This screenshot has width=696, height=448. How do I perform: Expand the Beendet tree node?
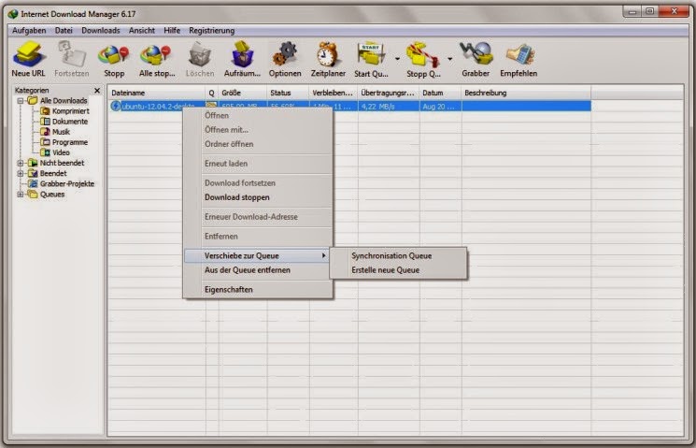pyautogui.click(x=20, y=173)
